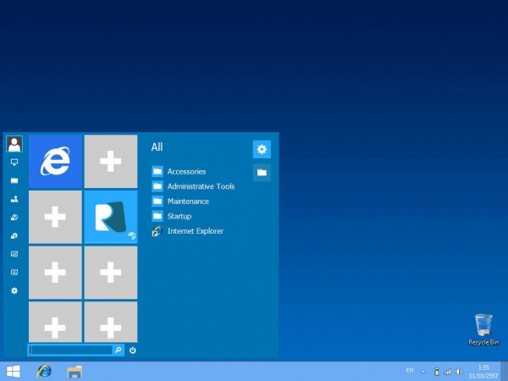This screenshot has width=508, height=381.
Task: Click inside the Start menu search box
Action: coord(70,350)
